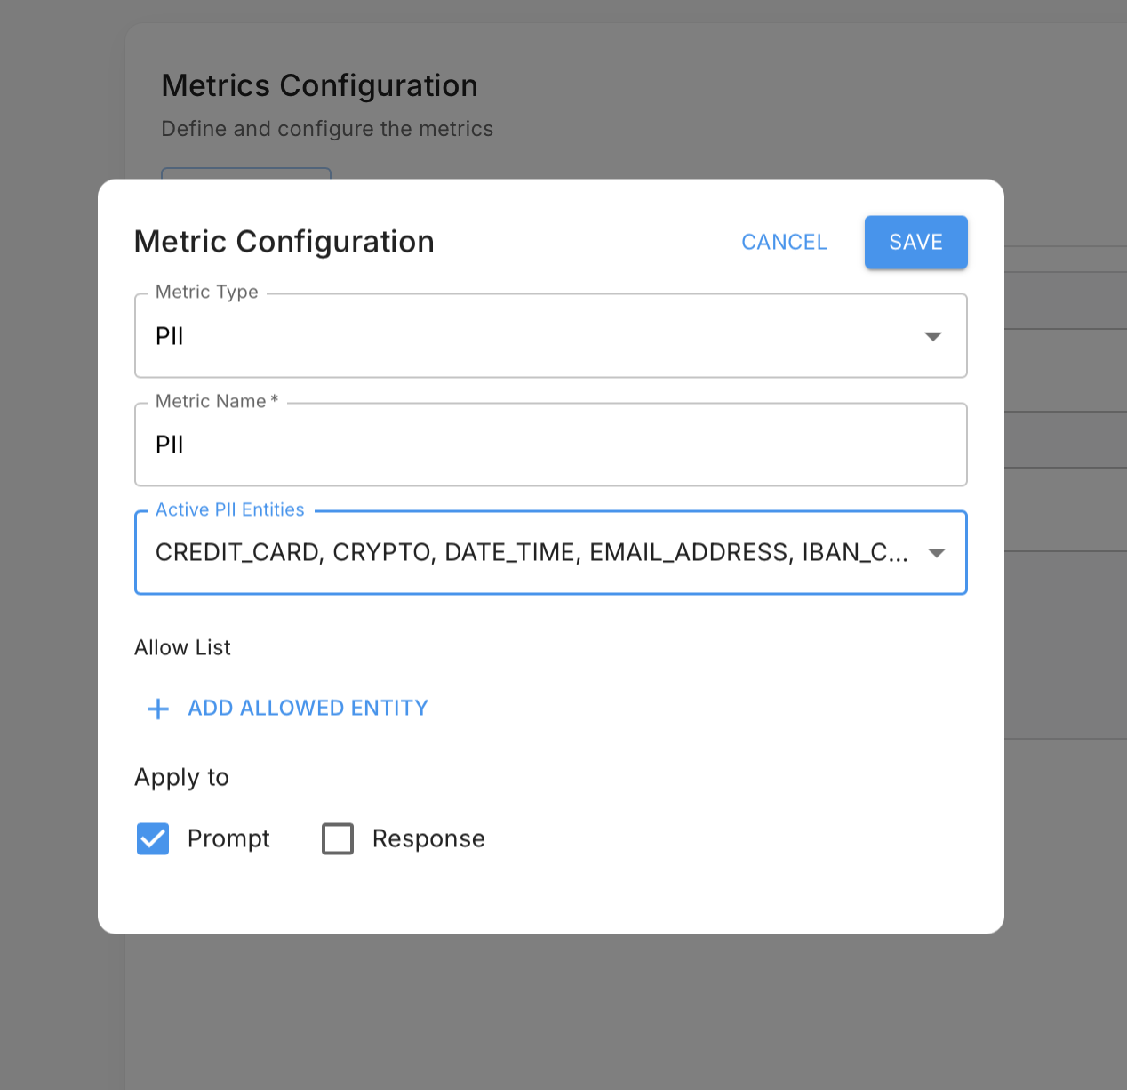Image resolution: width=1127 pixels, height=1090 pixels.
Task: Click the Metric Configuration dialog title
Action: coord(284,242)
